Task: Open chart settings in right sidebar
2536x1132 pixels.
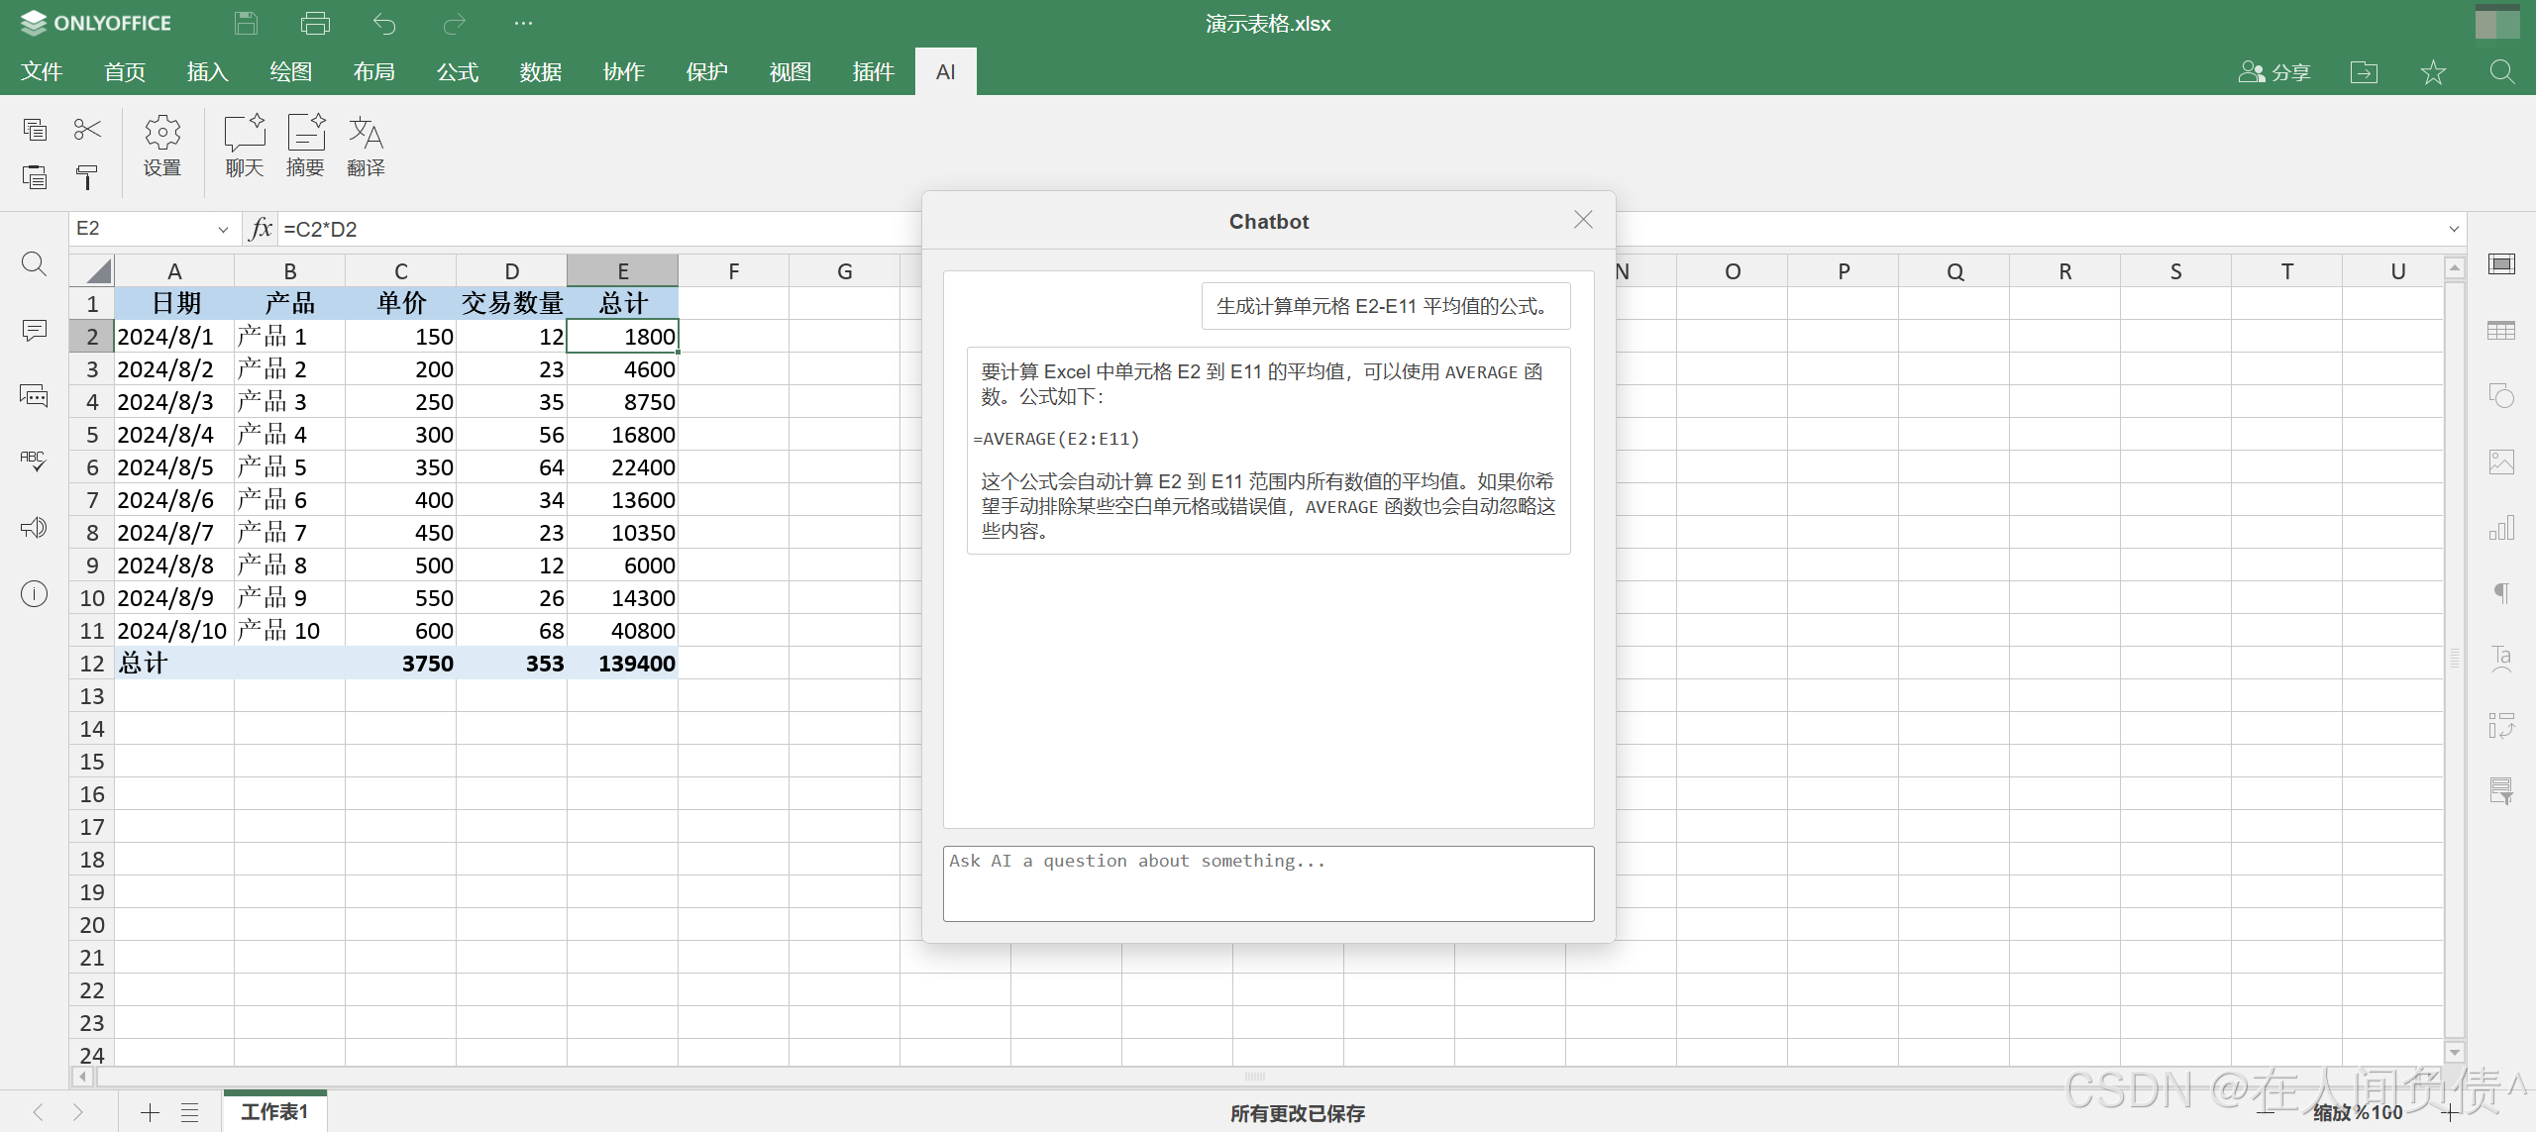Action: pyautogui.click(x=2501, y=528)
